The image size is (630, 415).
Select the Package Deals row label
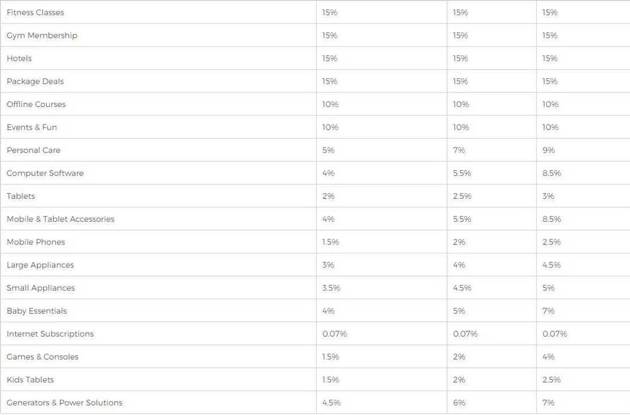point(35,82)
